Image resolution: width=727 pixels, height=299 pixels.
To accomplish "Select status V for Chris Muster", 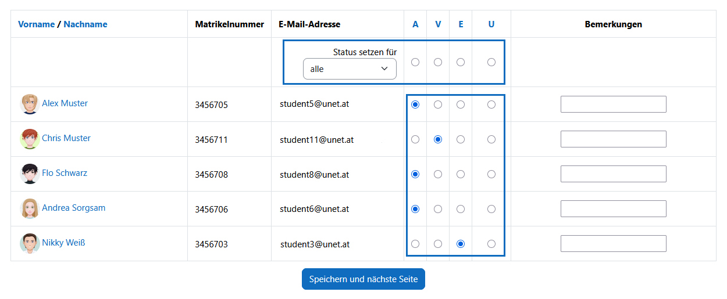I will pyautogui.click(x=438, y=139).
